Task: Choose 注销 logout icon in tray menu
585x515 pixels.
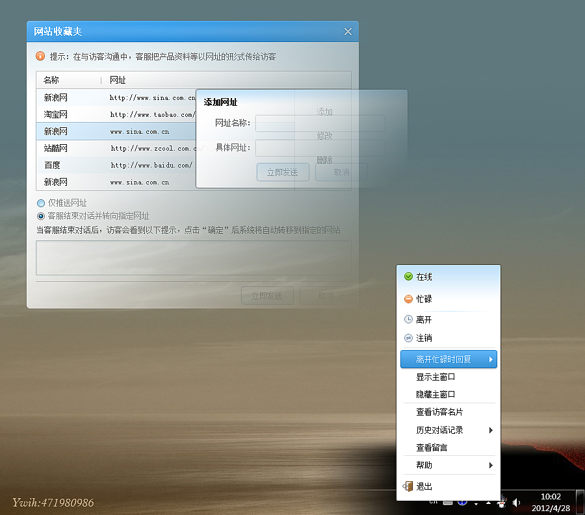Action: point(409,338)
